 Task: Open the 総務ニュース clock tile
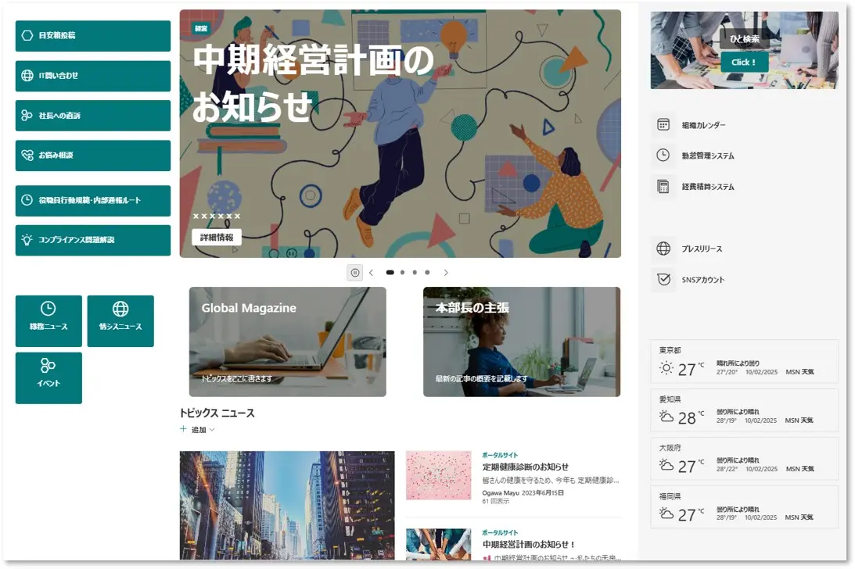point(48,321)
